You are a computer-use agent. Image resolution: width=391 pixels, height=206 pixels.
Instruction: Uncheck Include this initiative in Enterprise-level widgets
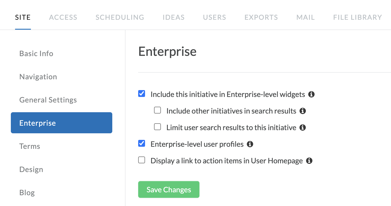click(142, 94)
